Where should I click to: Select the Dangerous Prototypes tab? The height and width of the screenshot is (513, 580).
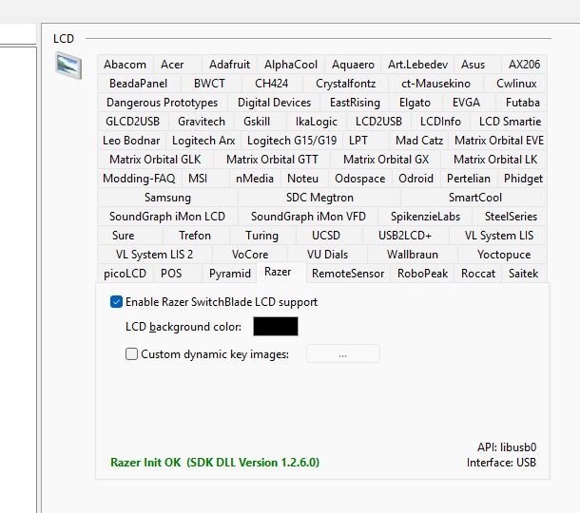pyautogui.click(x=162, y=103)
